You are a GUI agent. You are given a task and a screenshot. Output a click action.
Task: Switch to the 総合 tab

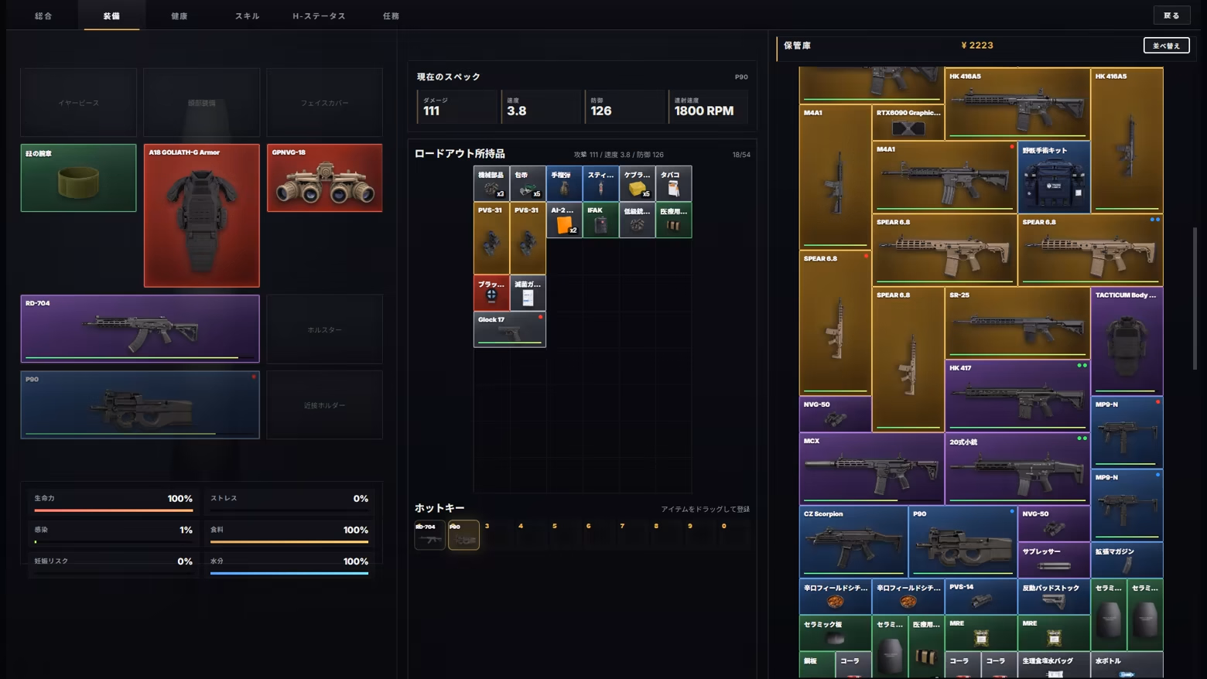click(x=43, y=15)
